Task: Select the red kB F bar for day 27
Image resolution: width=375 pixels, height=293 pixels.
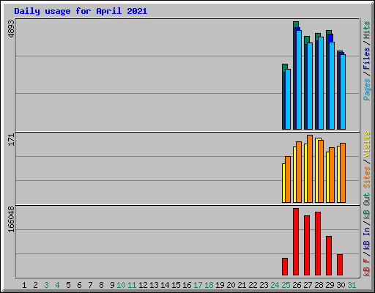Action: click(x=307, y=245)
